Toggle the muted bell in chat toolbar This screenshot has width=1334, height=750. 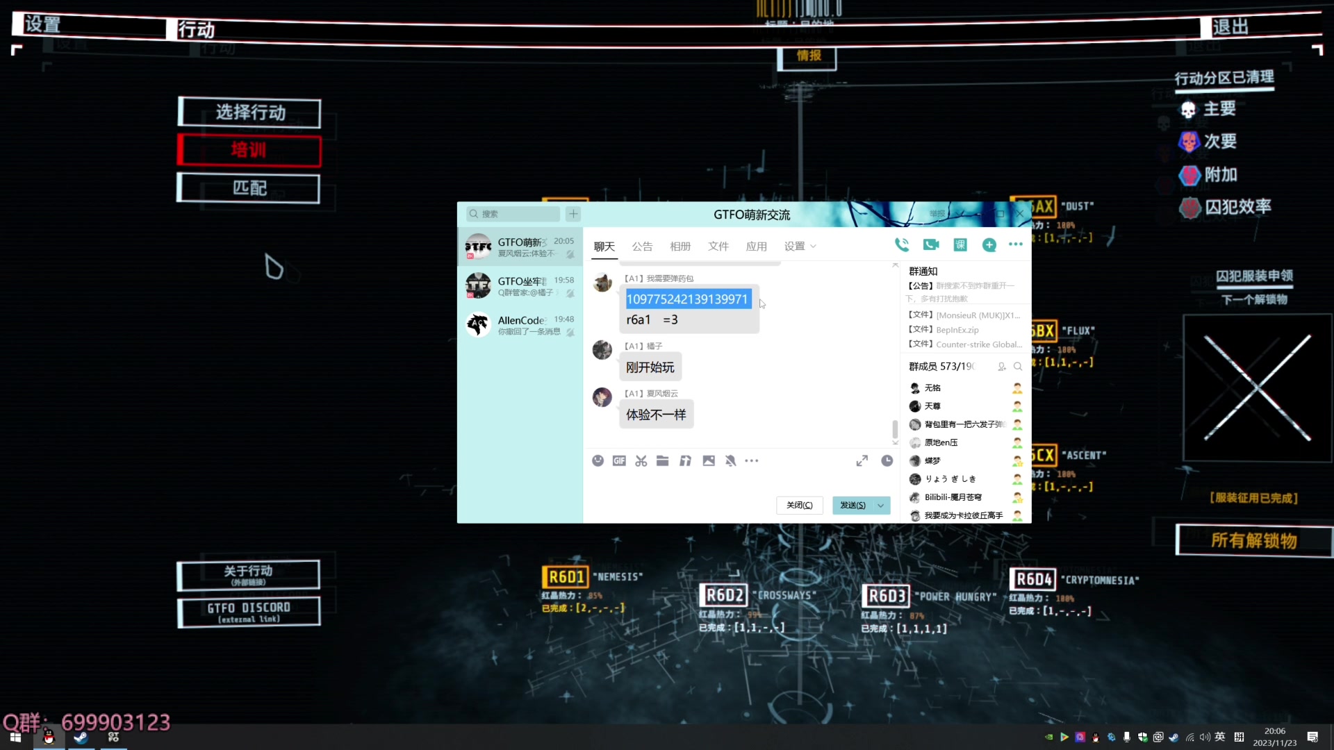[x=730, y=460]
